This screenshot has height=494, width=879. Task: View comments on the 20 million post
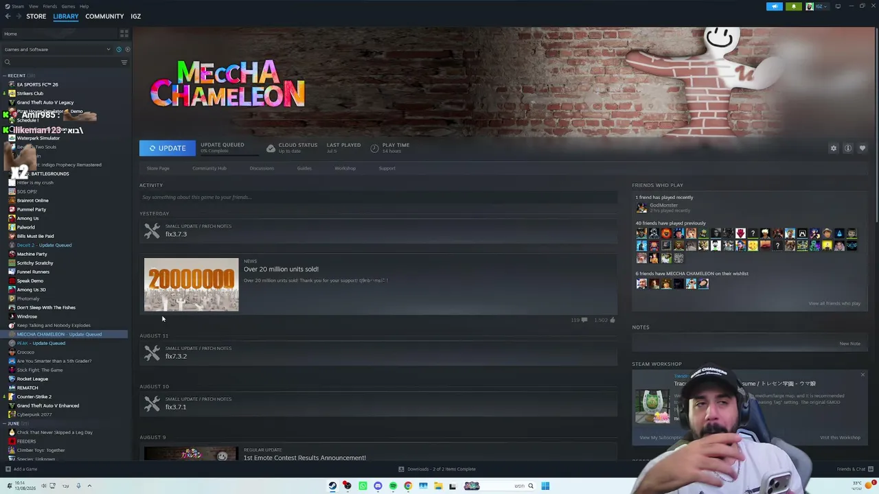click(x=579, y=320)
